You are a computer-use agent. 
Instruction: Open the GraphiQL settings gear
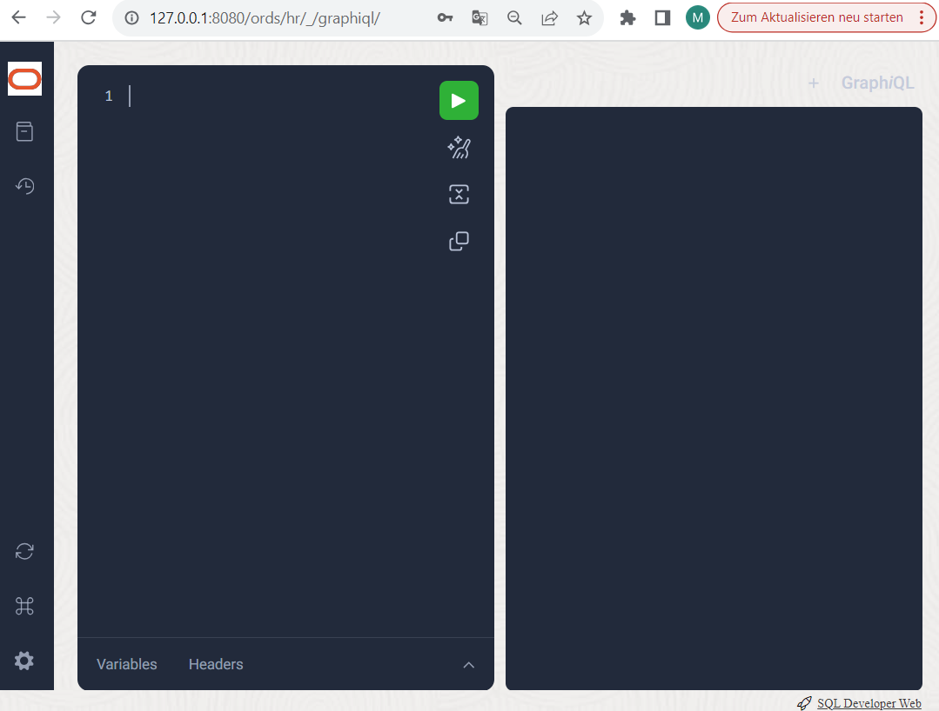[x=24, y=661]
